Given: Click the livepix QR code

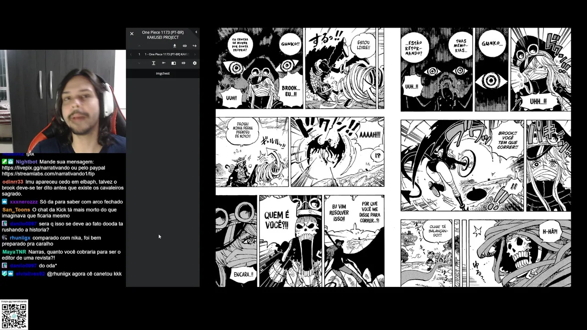Looking at the screenshot, I should [x=14, y=316].
